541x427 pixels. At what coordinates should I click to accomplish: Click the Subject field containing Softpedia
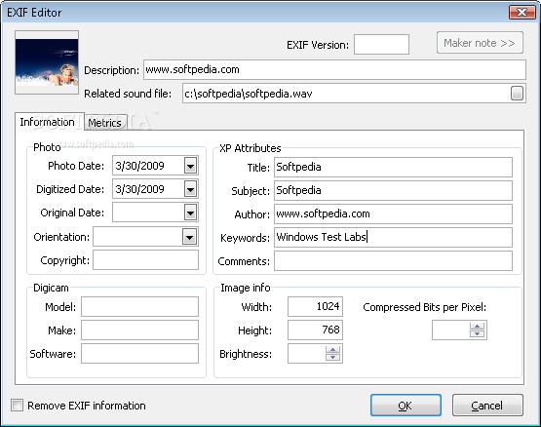(394, 190)
